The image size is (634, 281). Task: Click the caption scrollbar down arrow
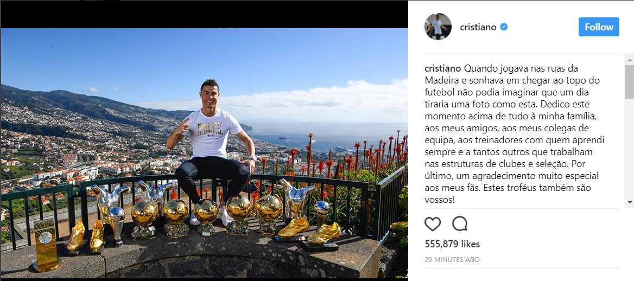[630, 201]
